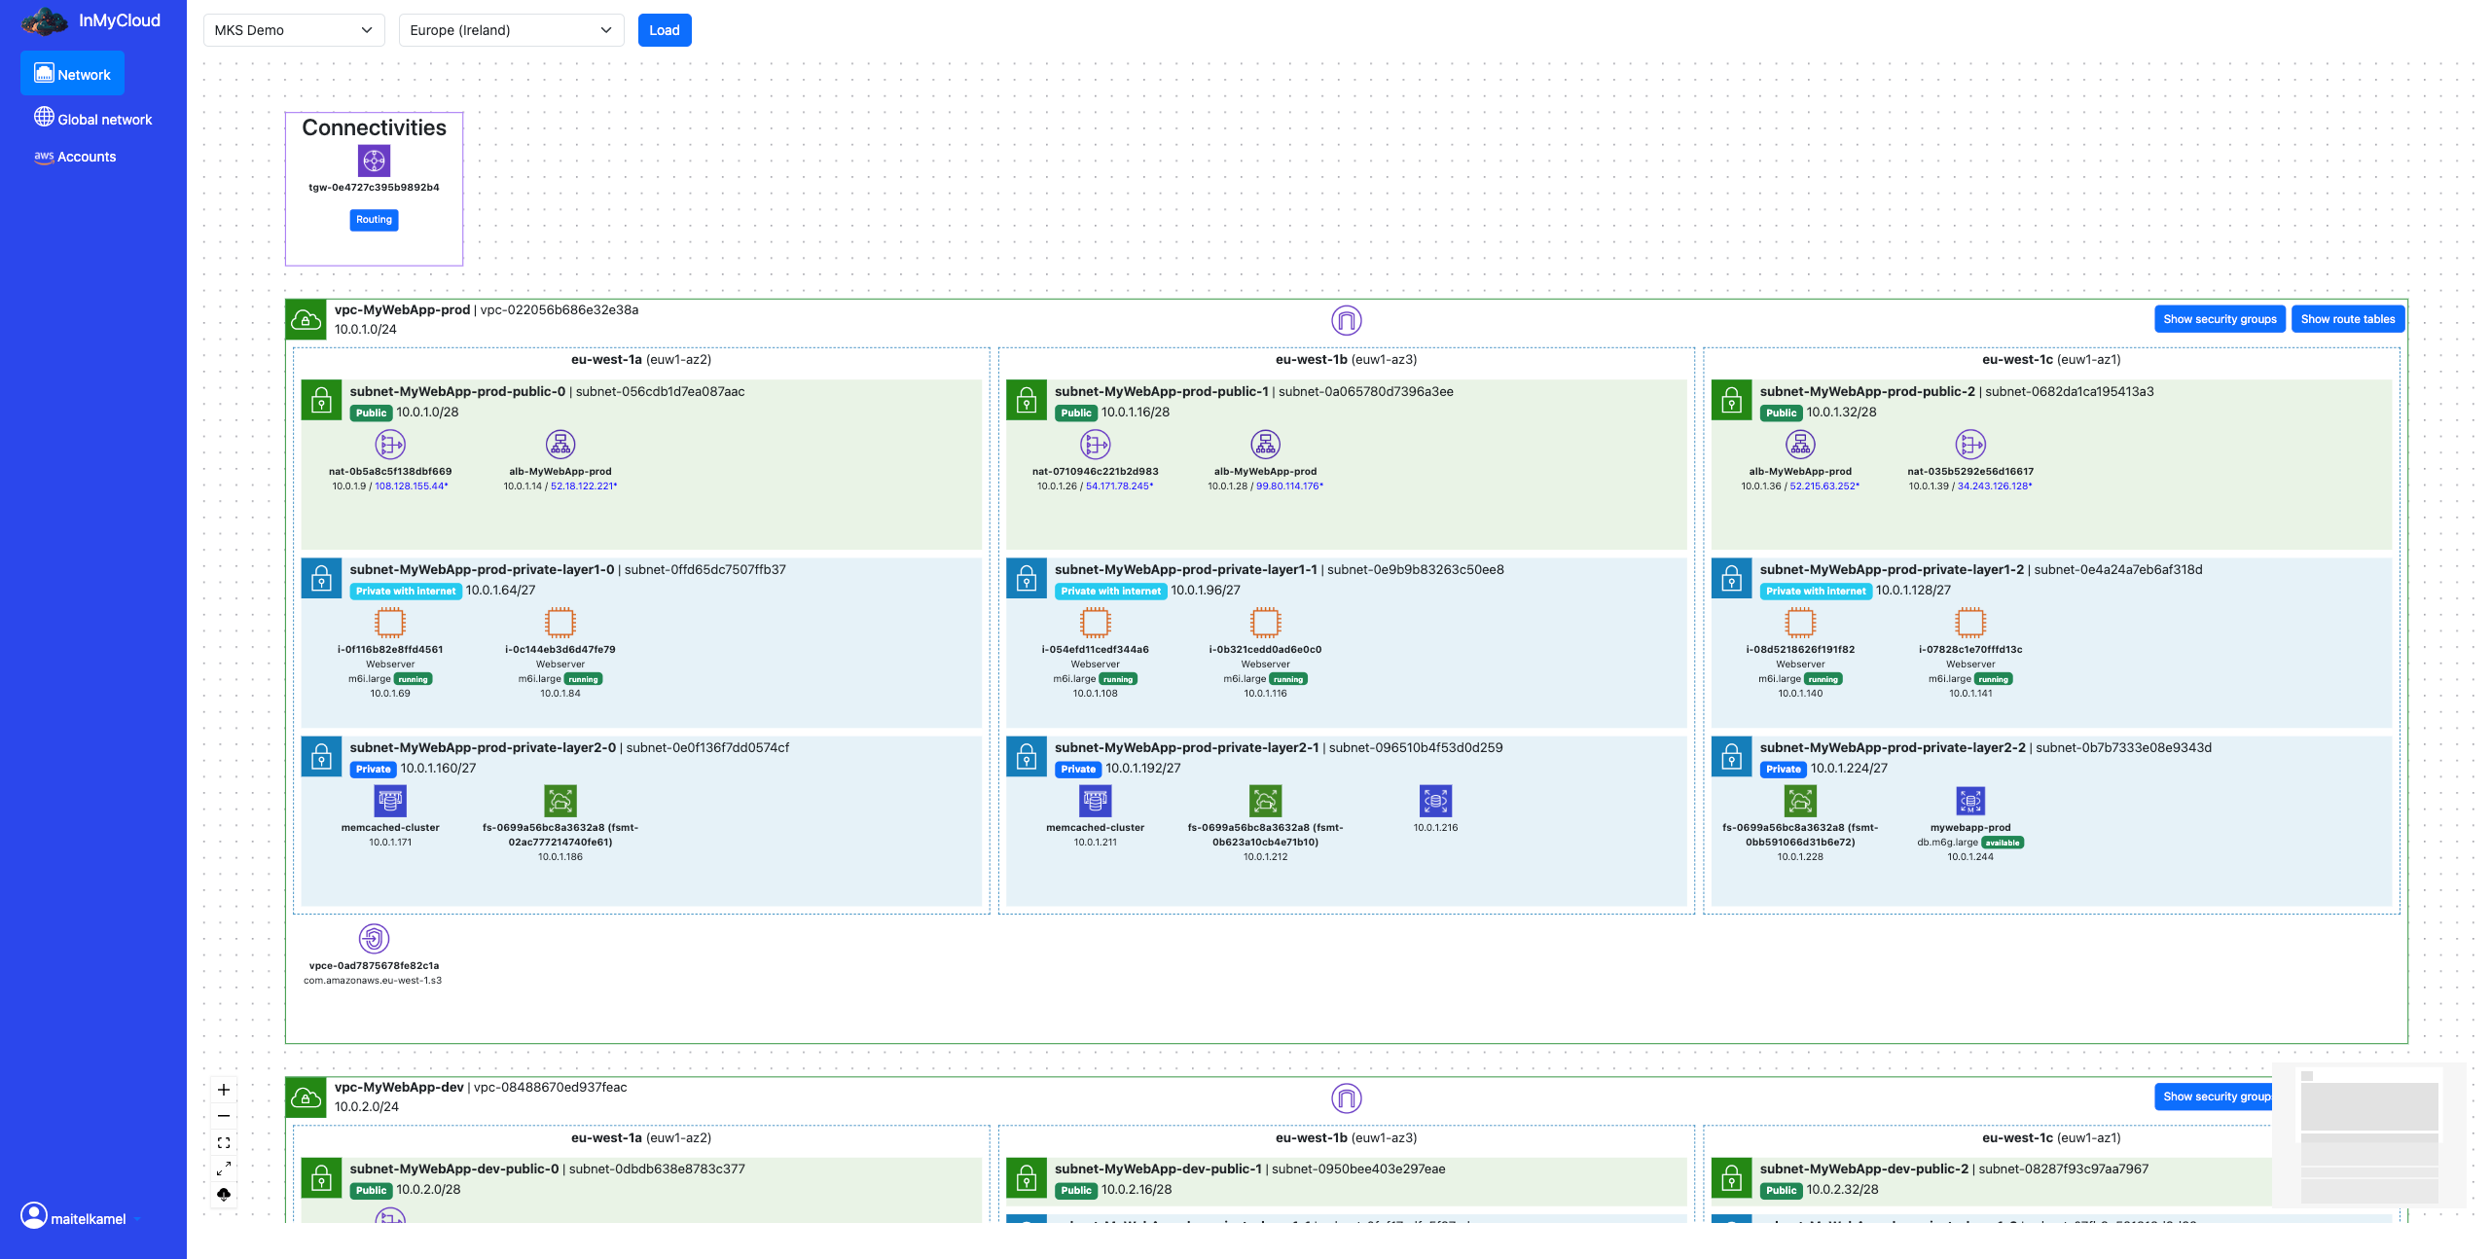Select memcached-cluster icon at 10.0.1.171

tap(390, 801)
